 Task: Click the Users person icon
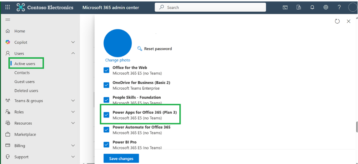(8, 53)
